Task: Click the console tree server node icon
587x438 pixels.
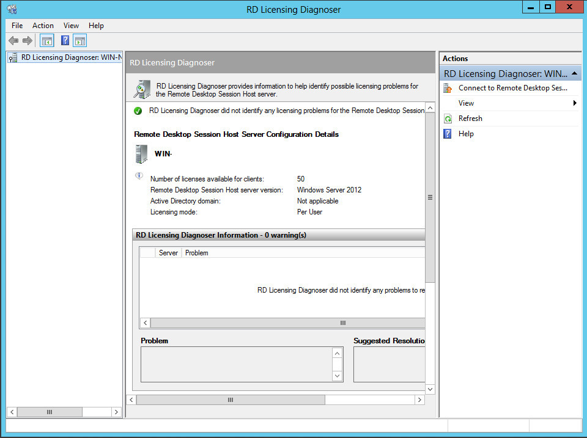Action: 13,57
